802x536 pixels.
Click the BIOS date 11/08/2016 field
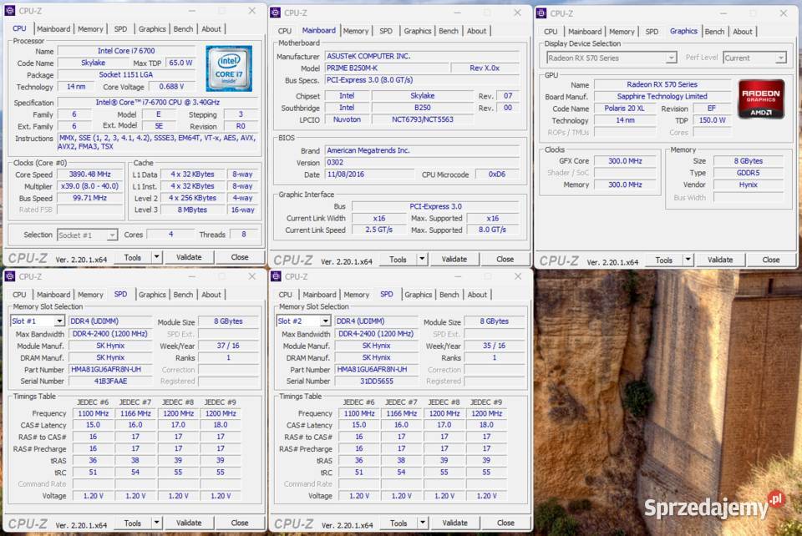[368, 174]
